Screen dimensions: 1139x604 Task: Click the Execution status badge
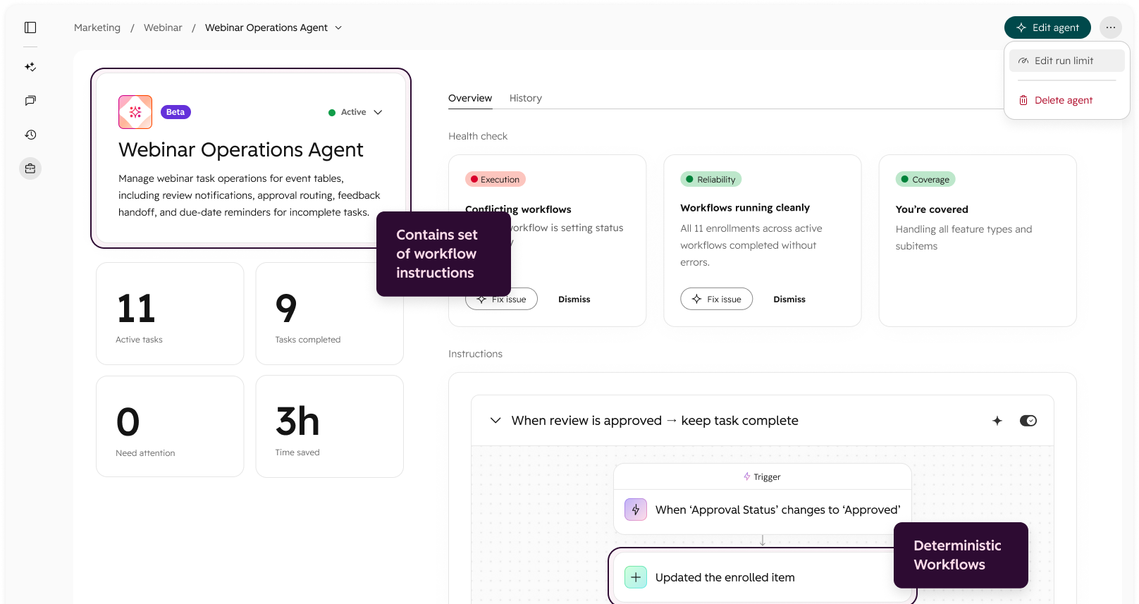[x=495, y=179]
